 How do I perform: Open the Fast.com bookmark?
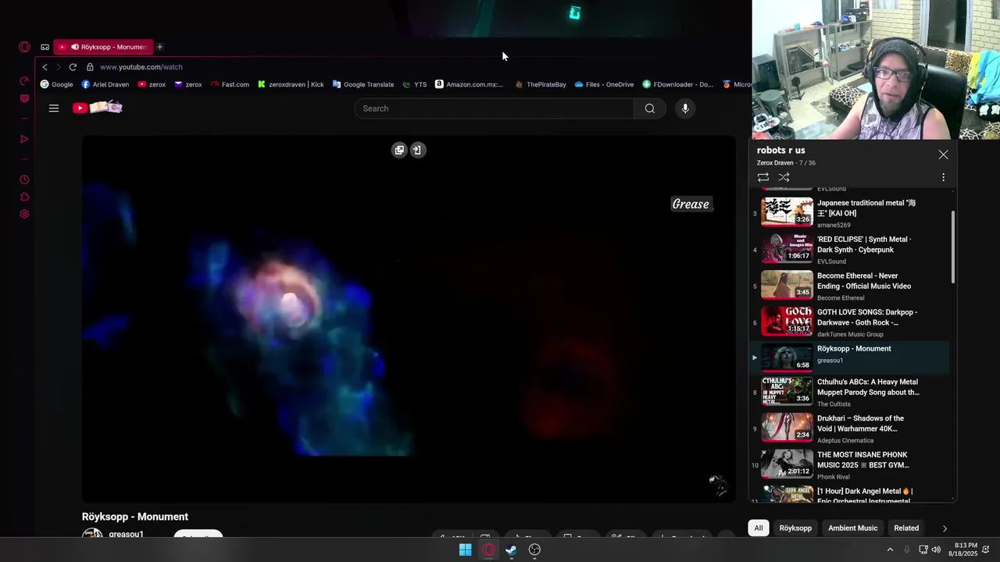pyautogui.click(x=230, y=84)
